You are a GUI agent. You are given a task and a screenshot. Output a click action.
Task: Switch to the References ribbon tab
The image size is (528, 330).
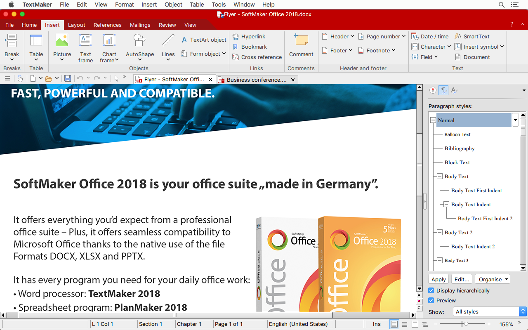(x=107, y=25)
